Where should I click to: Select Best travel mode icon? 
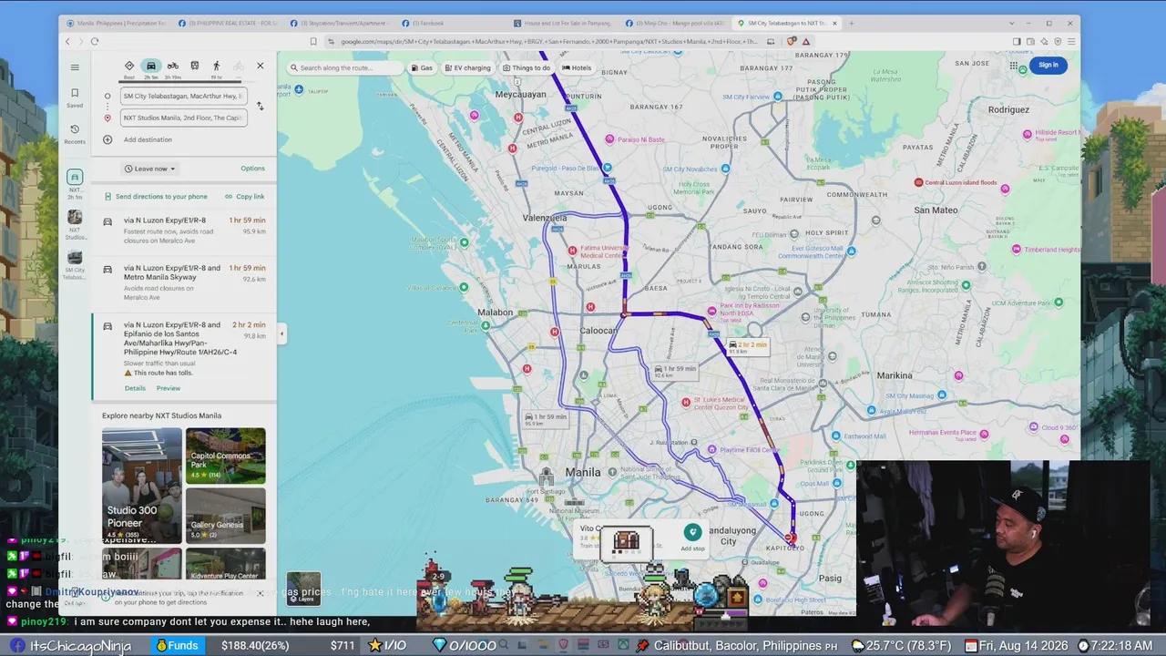pos(129,66)
